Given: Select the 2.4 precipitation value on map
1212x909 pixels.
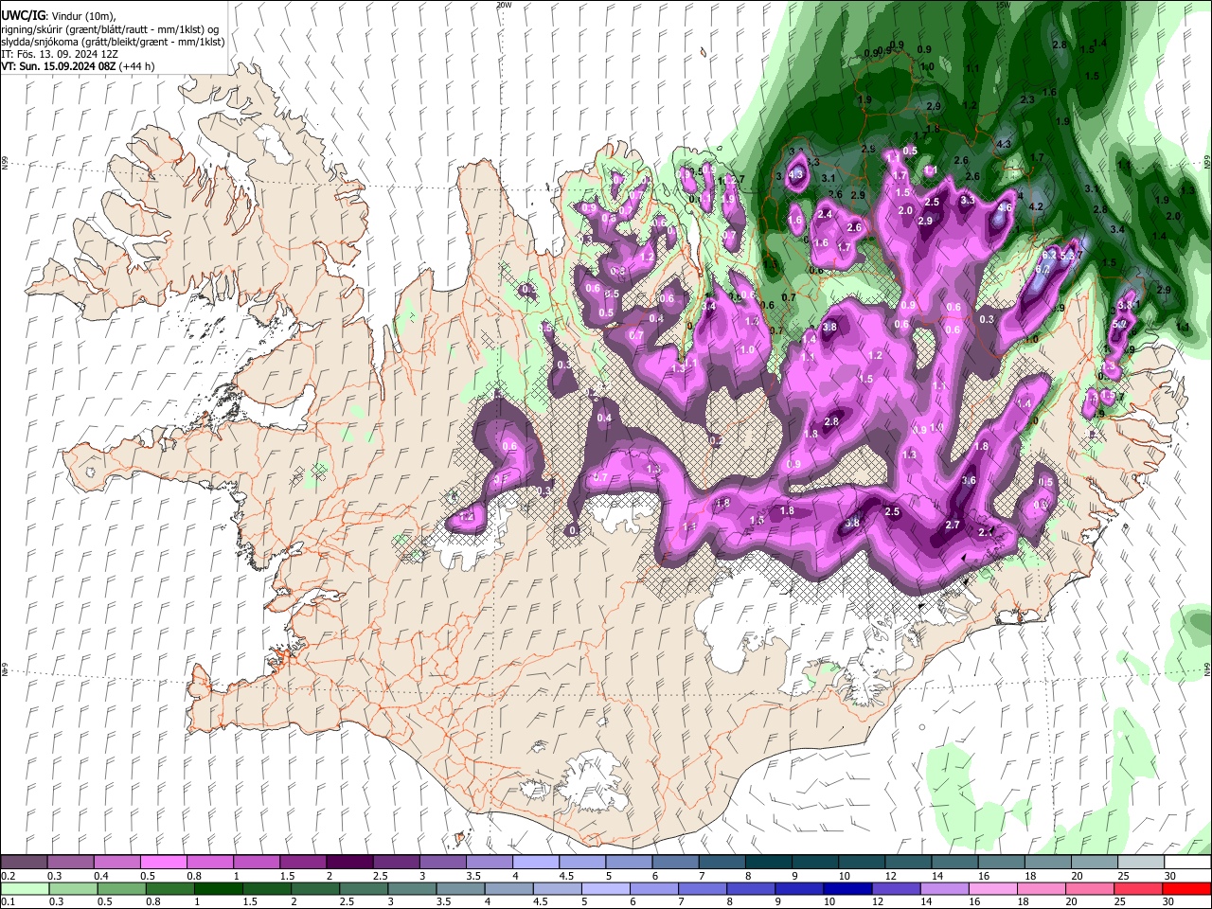Looking at the screenshot, I should tap(824, 215).
